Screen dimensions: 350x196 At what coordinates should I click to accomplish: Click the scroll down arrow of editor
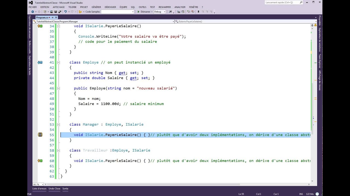(x=312, y=181)
